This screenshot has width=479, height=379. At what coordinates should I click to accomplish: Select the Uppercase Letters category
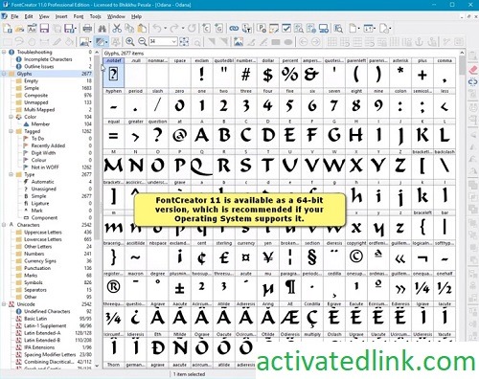coord(43,233)
